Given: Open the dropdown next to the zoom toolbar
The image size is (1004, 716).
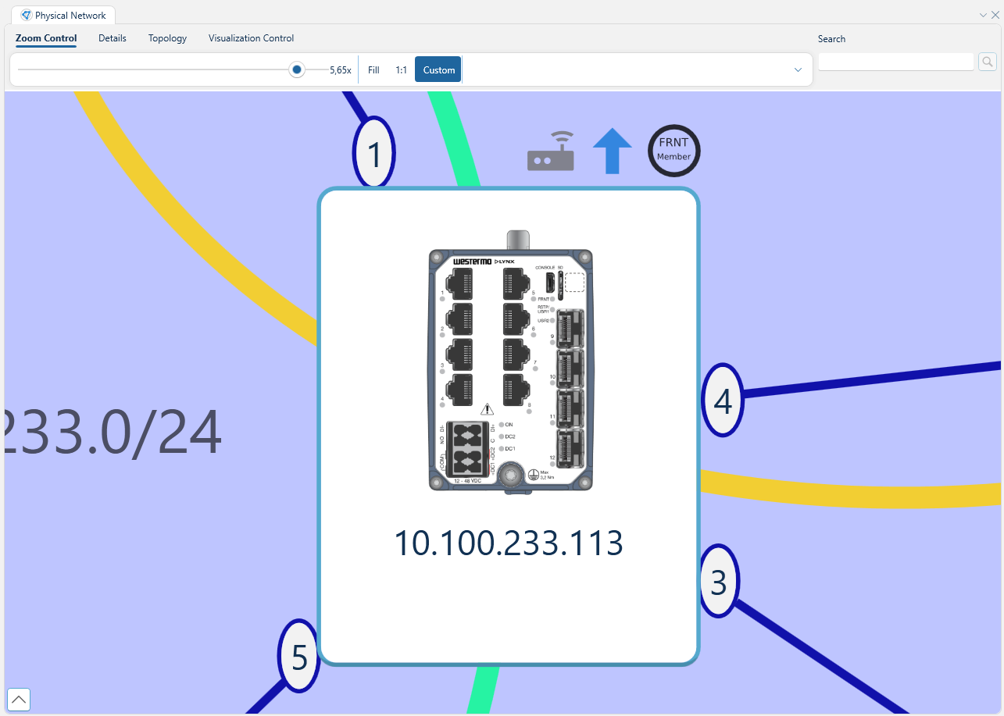Looking at the screenshot, I should 798,69.
